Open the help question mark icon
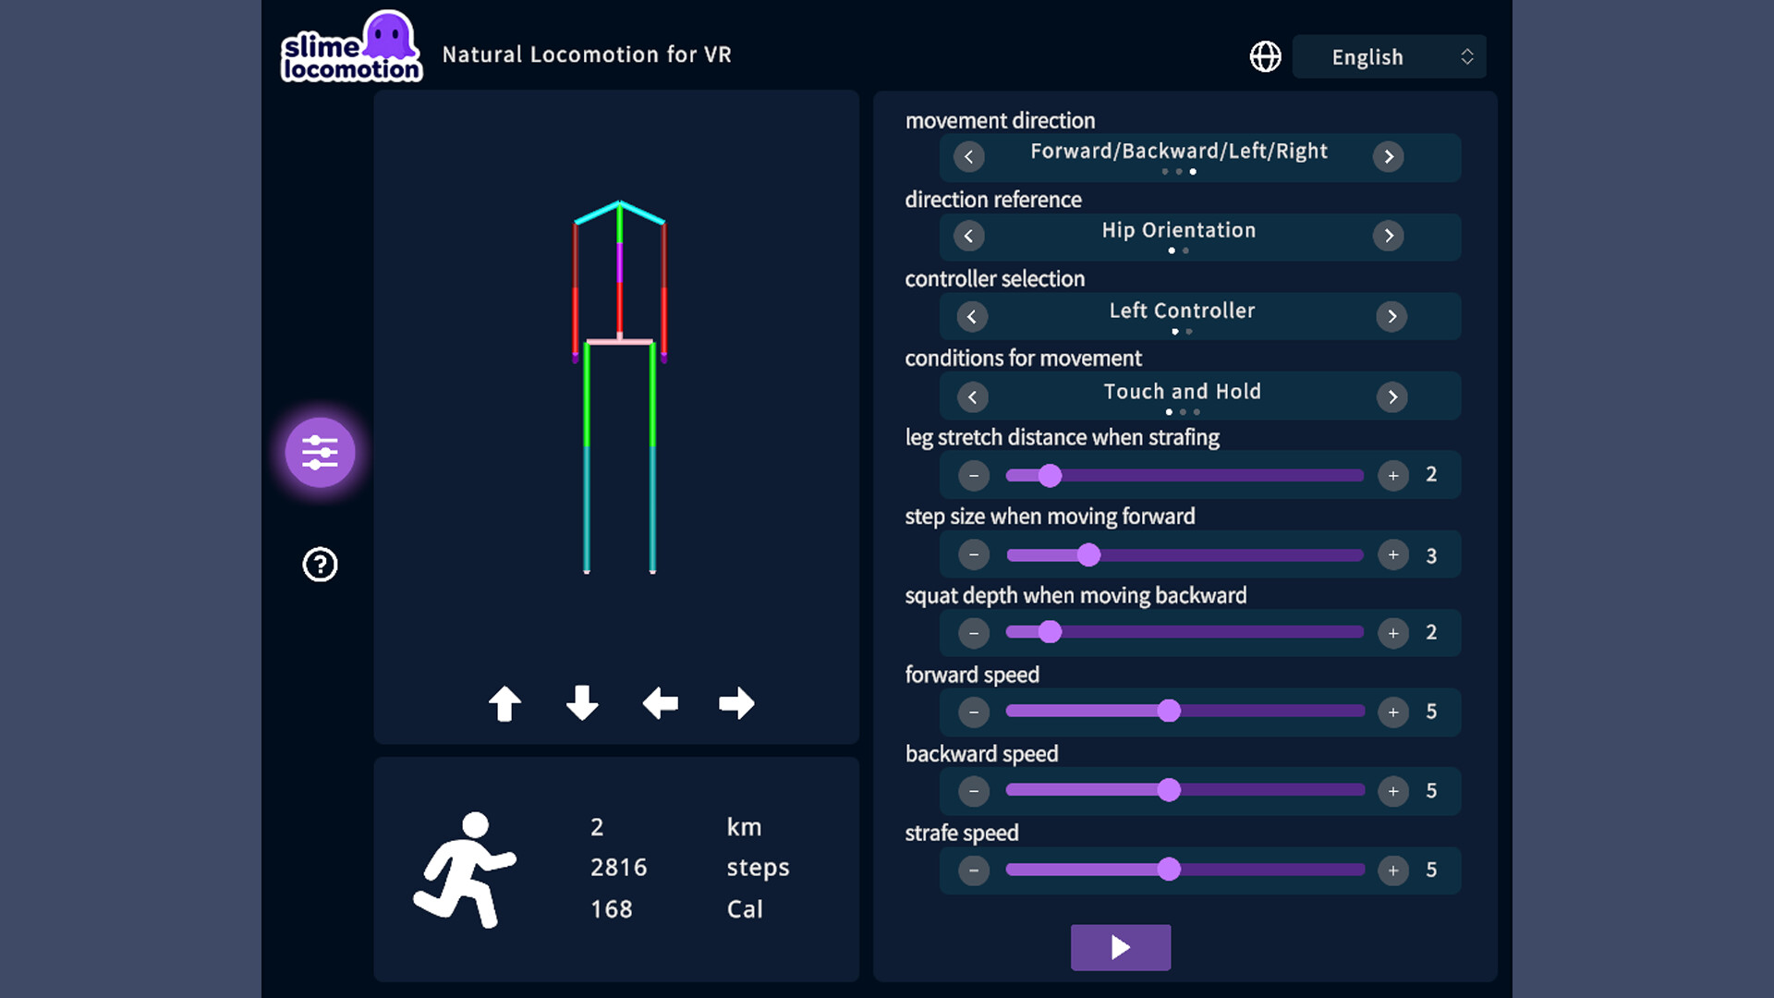 [320, 565]
